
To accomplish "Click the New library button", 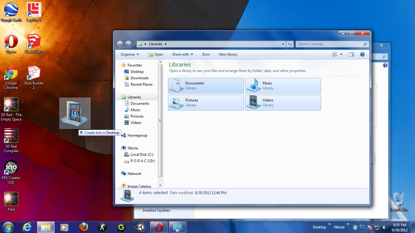I will [228, 54].
